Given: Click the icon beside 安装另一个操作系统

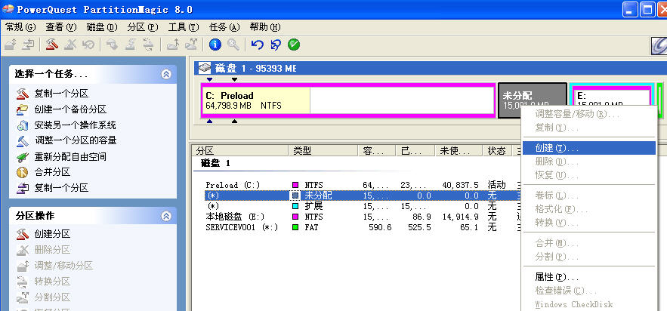Looking at the screenshot, I should (22, 125).
